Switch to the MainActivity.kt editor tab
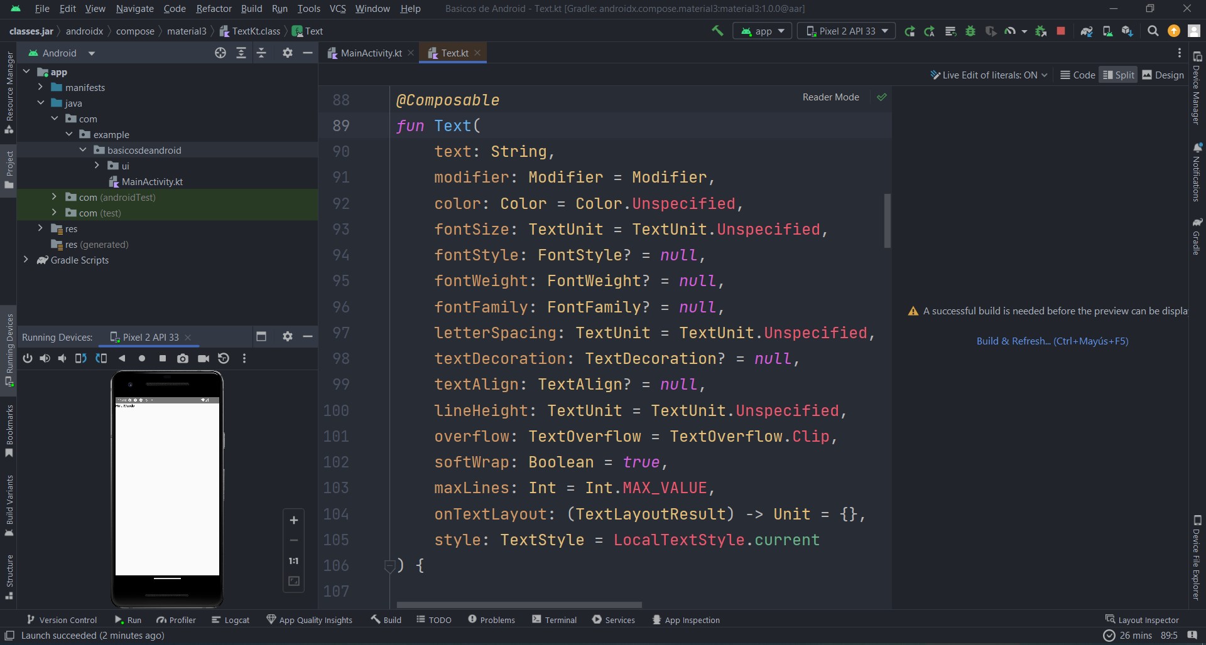 click(371, 53)
